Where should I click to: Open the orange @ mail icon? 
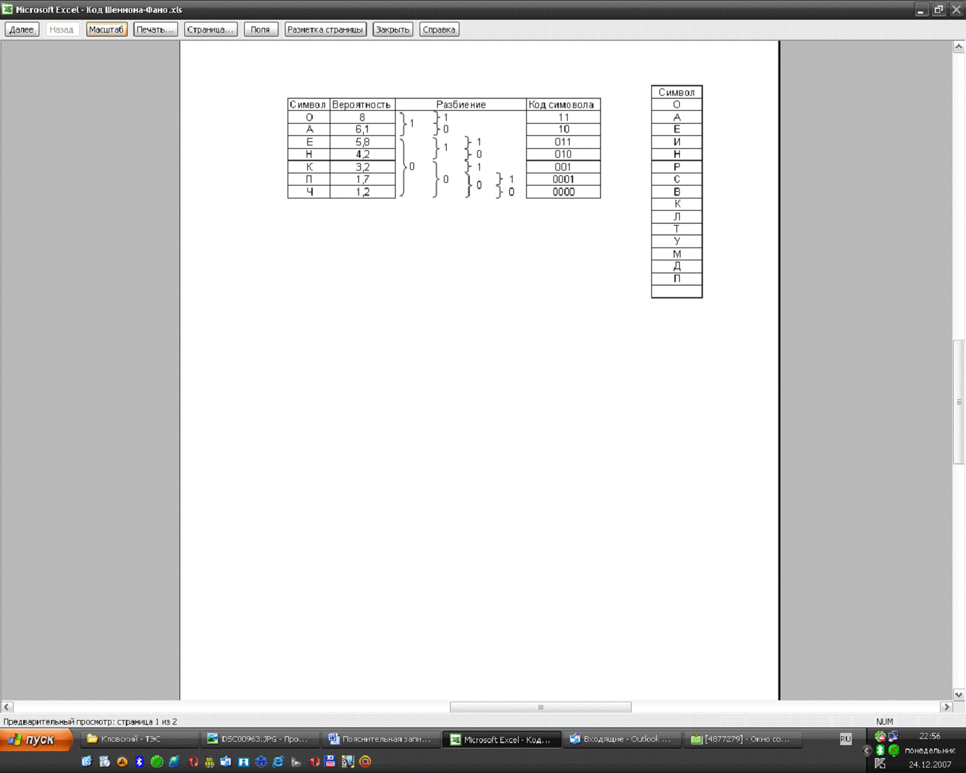[x=365, y=761]
